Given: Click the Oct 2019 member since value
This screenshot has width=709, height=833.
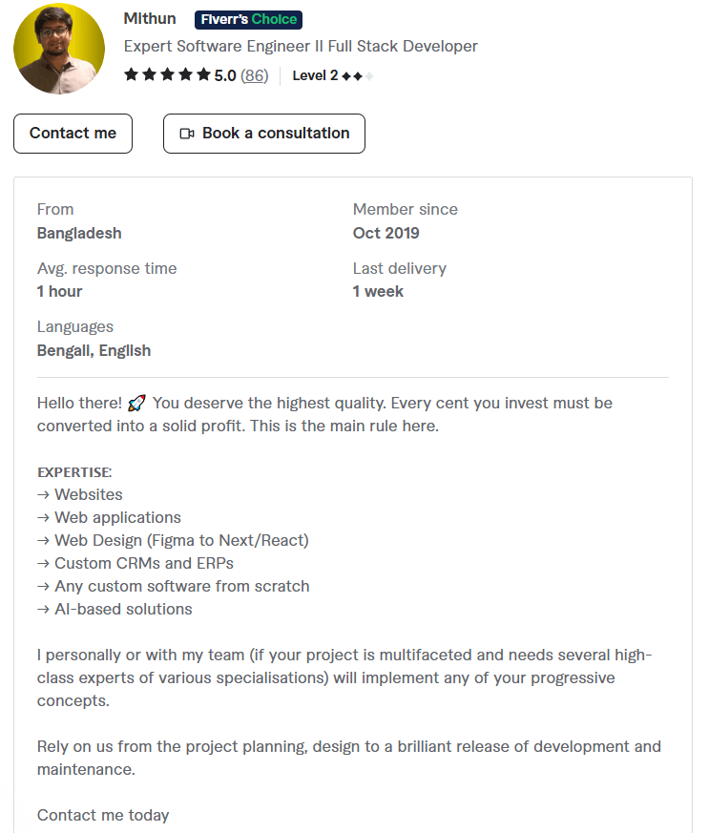Looking at the screenshot, I should click(386, 233).
